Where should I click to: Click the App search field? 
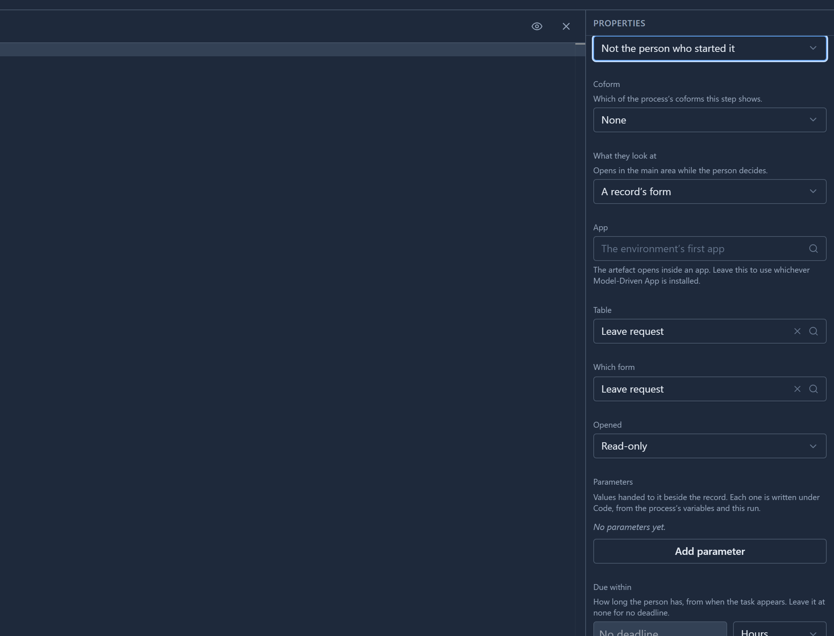[x=709, y=249]
